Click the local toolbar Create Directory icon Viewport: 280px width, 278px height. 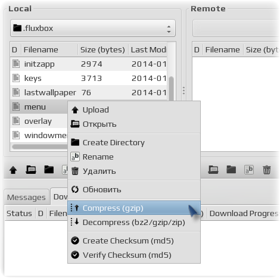(49, 170)
